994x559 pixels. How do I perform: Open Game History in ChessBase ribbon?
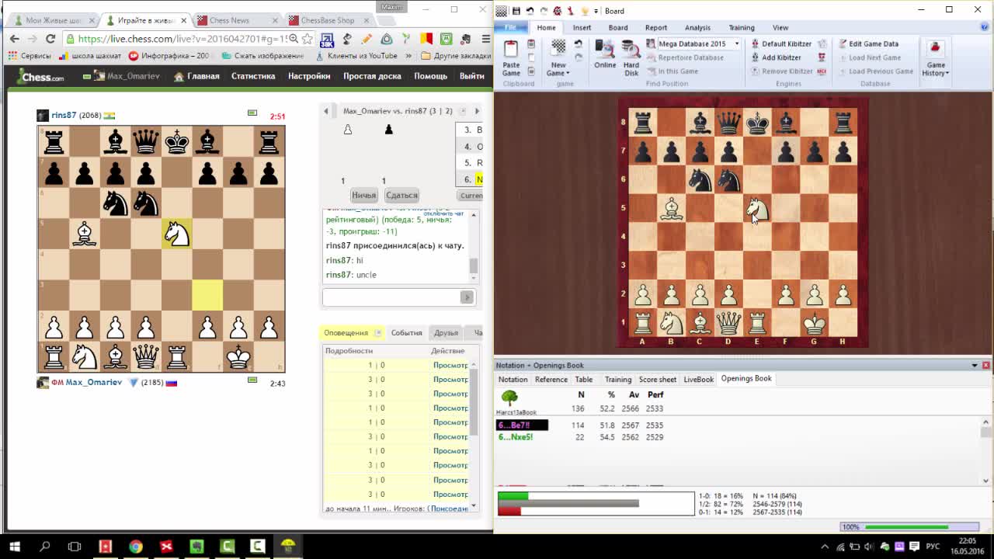[x=935, y=58]
